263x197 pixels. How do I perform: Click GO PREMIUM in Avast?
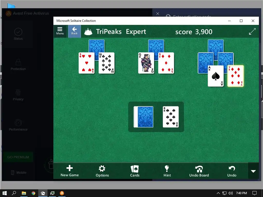point(18,157)
